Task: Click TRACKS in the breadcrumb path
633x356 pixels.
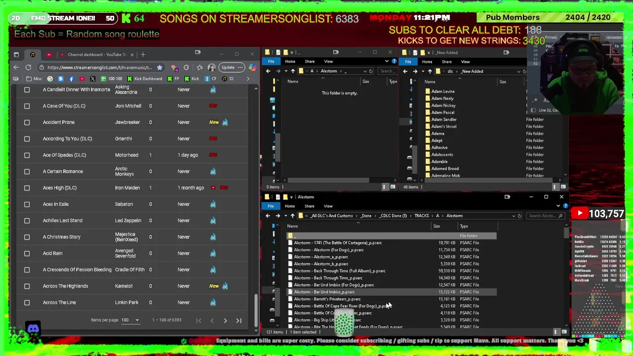Action: coord(421,216)
